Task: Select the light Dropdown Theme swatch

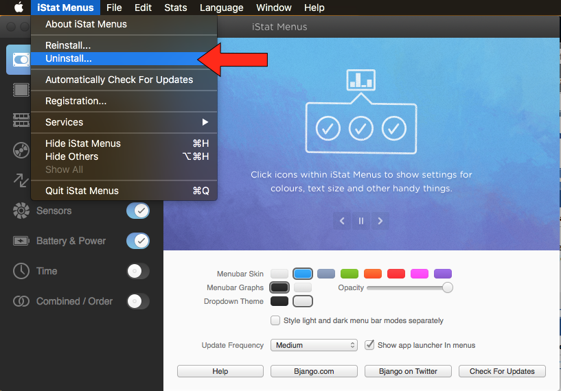Action: click(x=303, y=301)
